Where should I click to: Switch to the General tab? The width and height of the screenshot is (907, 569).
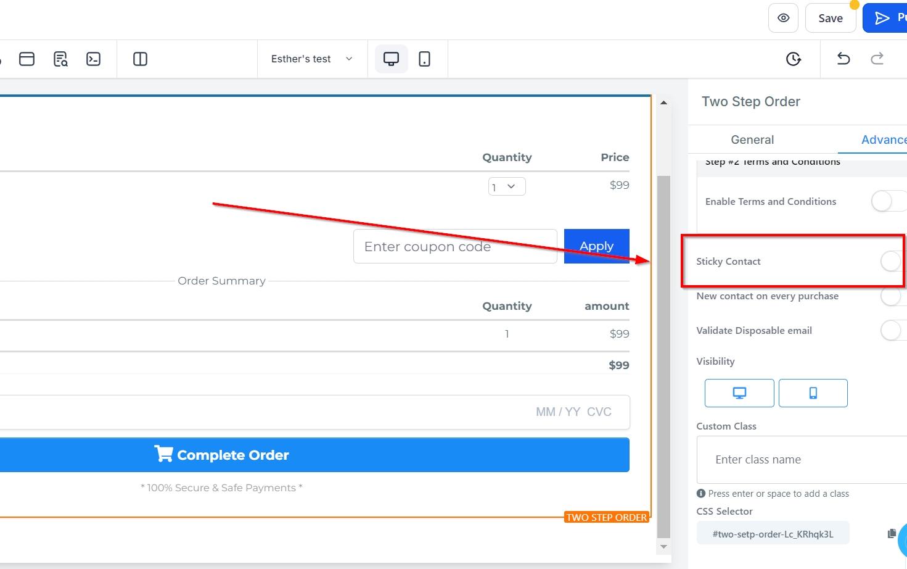(x=752, y=139)
